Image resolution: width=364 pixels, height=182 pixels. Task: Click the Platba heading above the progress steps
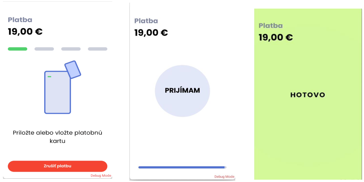pyautogui.click(x=20, y=20)
